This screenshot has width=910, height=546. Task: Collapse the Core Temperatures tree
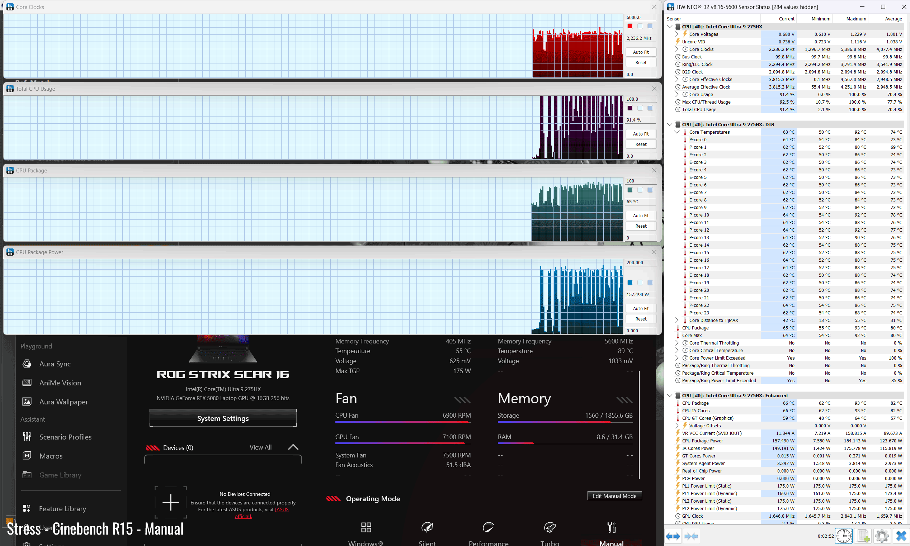tap(677, 132)
